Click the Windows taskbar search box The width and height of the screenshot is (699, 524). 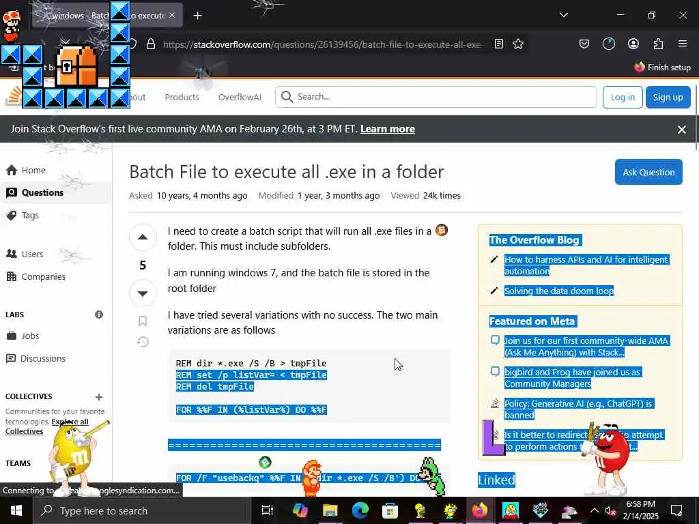pyautogui.click(x=142, y=510)
